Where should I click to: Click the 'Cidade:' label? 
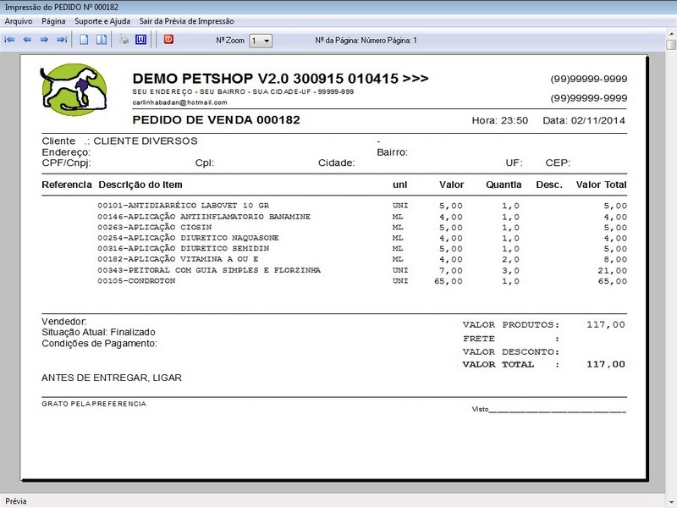coord(336,163)
